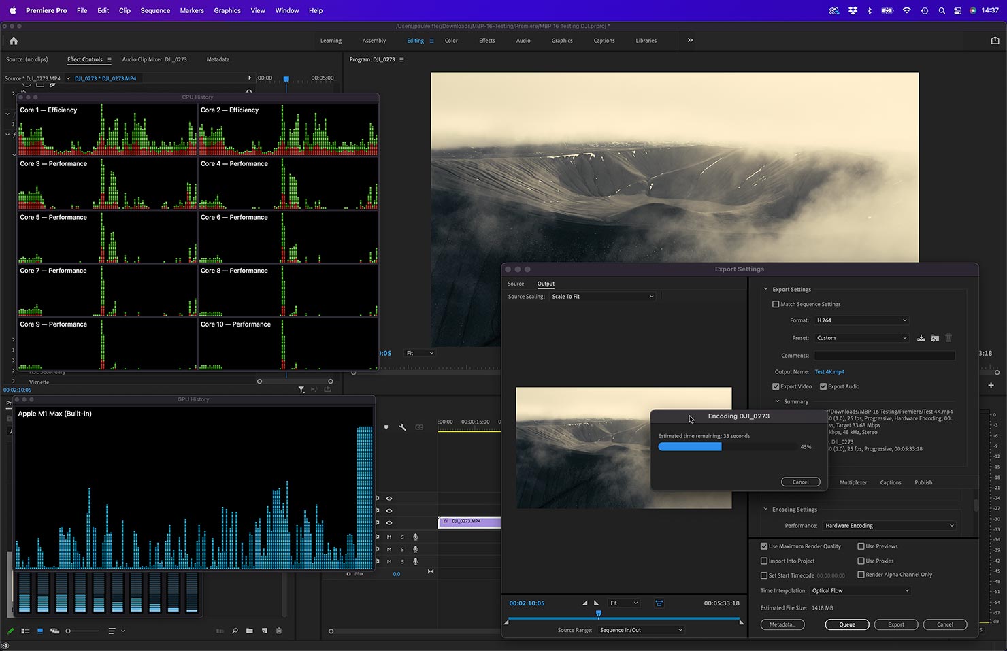Collapse the Encoding Settings section
1007x651 pixels.
[x=765, y=509]
